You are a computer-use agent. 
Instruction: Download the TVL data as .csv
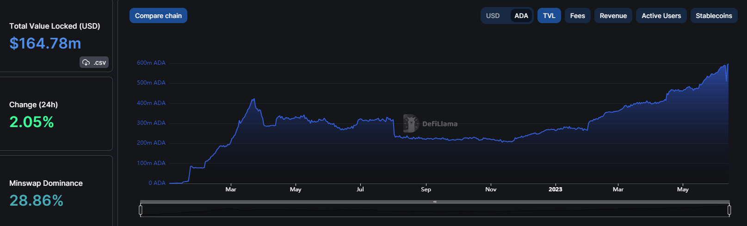pyautogui.click(x=94, y=62)
